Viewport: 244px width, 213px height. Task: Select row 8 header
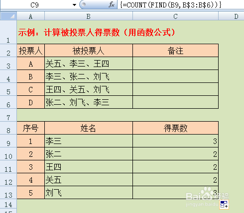pyautogui.click(x=8, y=128)
